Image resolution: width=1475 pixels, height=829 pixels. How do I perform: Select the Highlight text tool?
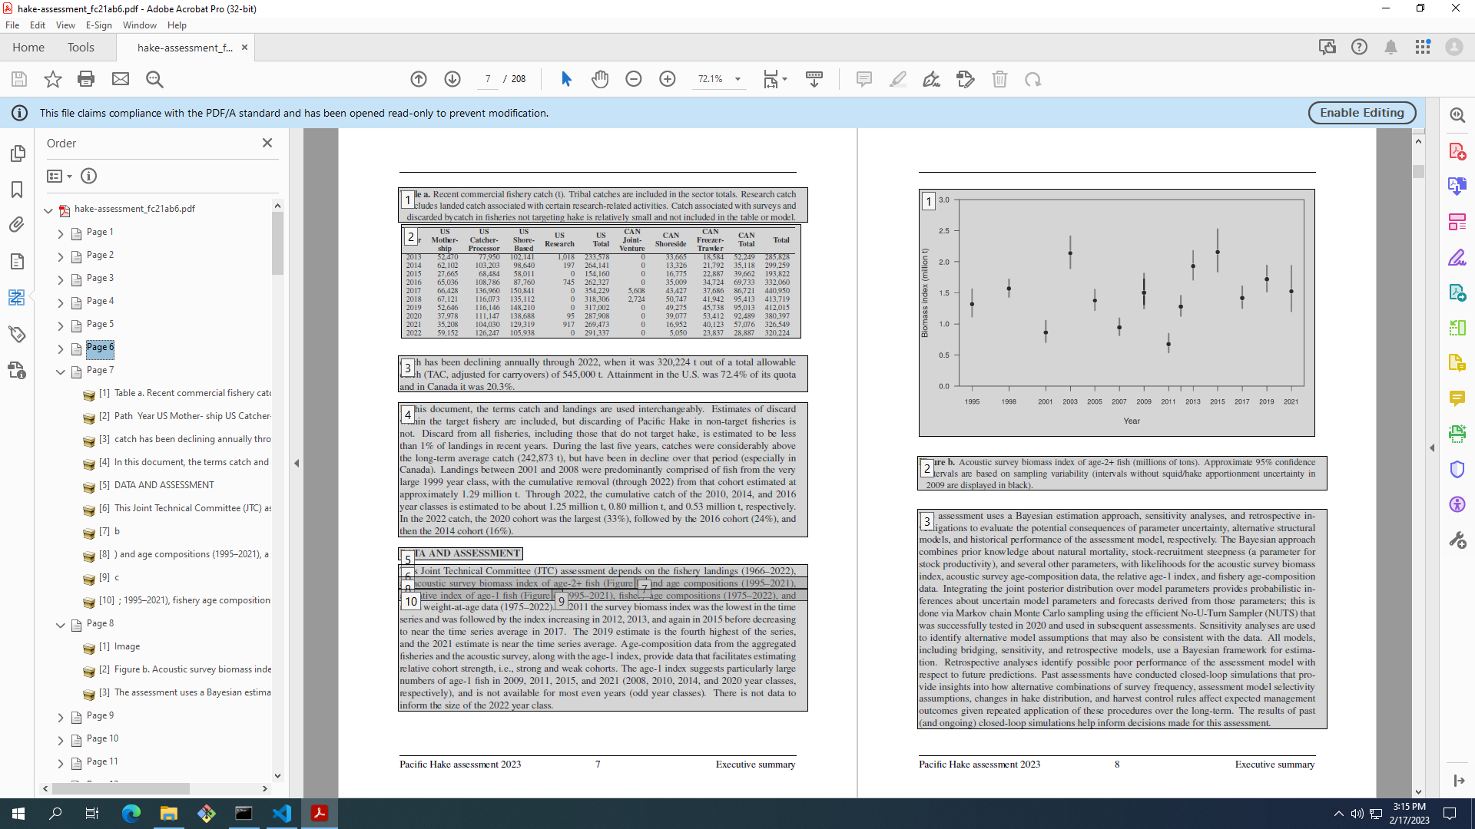898,79
